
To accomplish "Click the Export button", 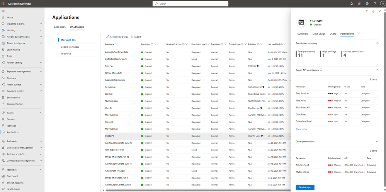I will 136,37.
